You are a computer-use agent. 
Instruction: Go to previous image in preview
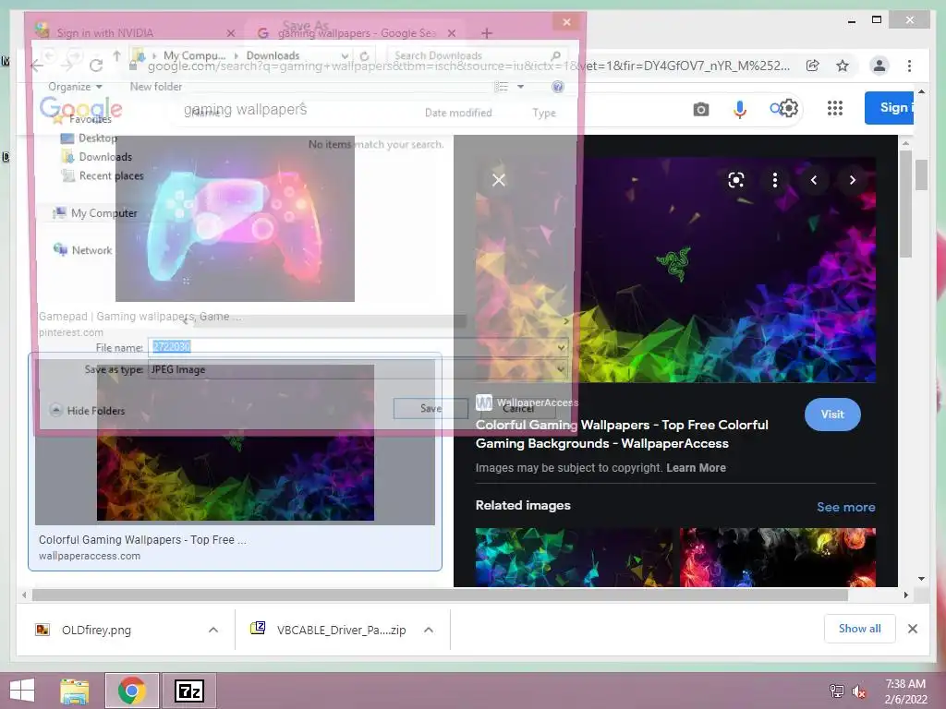point(813,180)
